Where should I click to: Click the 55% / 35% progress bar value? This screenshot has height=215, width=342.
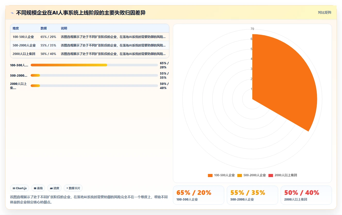[164, 75]
